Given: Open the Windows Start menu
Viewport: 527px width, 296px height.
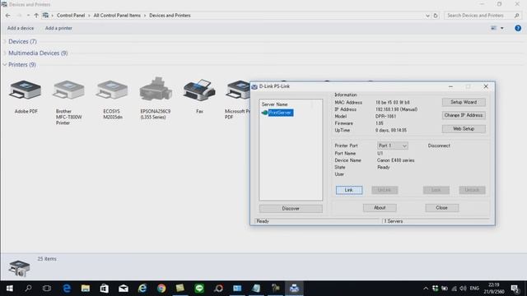Looking at the screenshot, I should [9, 289].
